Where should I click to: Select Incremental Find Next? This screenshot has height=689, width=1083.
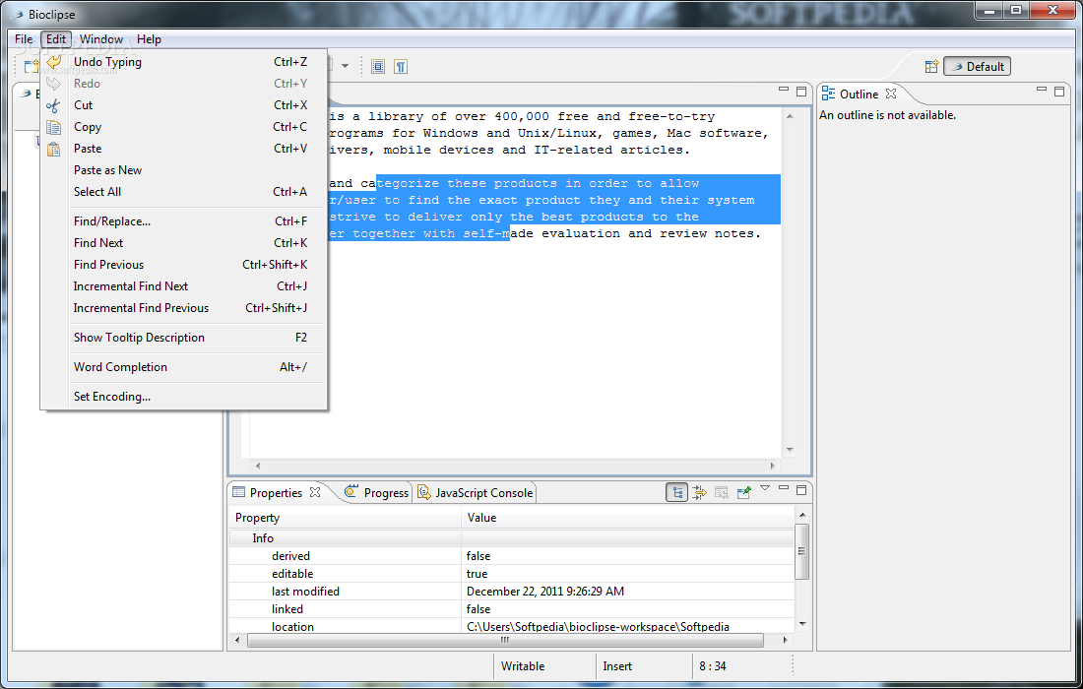(184, 285)
